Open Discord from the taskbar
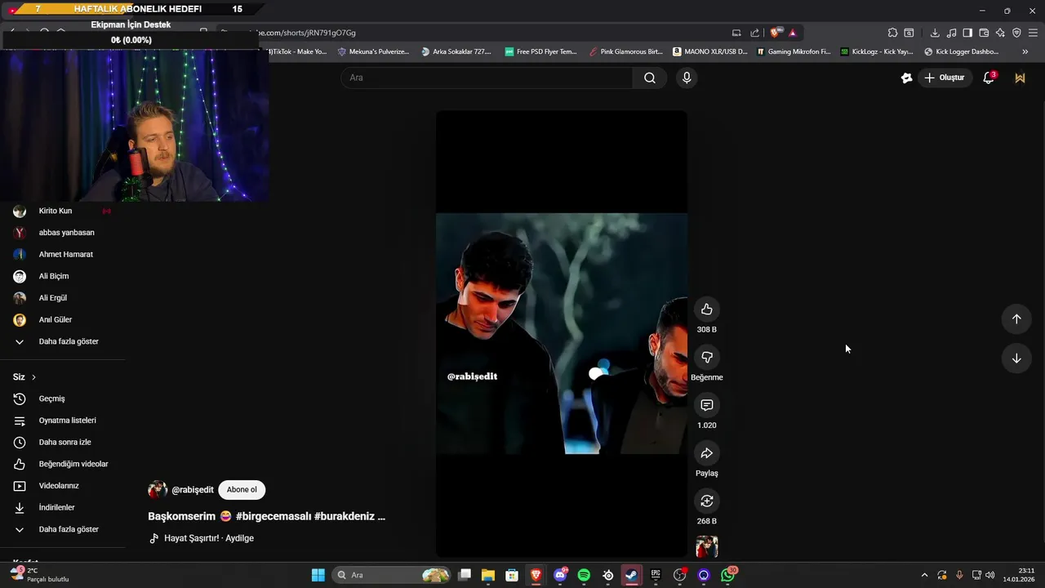The image size is (1045, 588). click(x=560, y=575)
